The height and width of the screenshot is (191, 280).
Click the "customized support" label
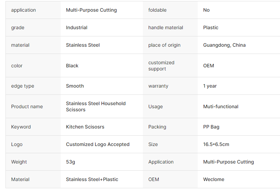click(161, 66)
